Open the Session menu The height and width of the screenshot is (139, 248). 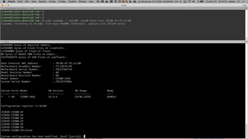43,2
